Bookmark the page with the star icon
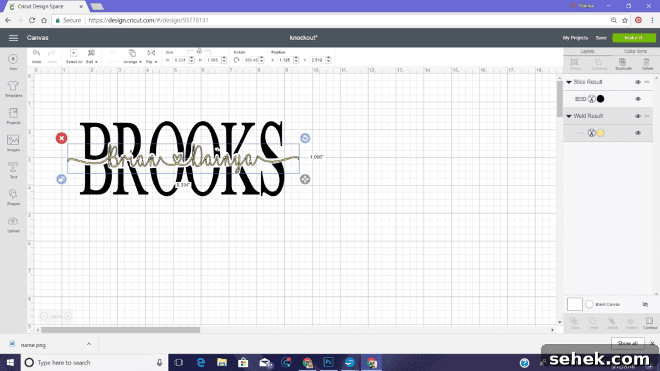The width and height of the screenshot is (660, 371). pyautogui.click(x=625, y=20)
